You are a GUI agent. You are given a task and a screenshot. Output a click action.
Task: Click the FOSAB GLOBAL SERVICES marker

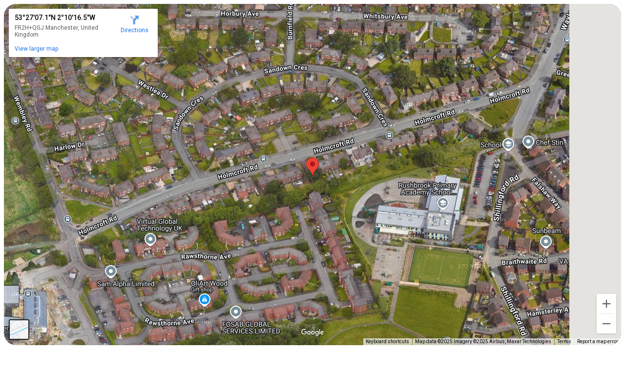(x=236, y=312)
